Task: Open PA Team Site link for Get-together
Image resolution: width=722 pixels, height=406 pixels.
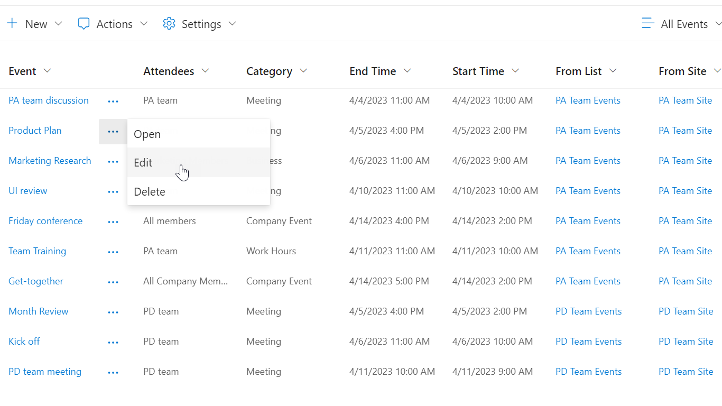Action: 685,281
